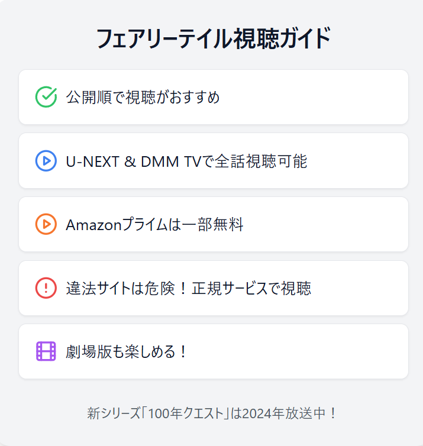
Task: Click the 違法サイトは危険！正規サービスで視聴 label
Action: [188, 289]
